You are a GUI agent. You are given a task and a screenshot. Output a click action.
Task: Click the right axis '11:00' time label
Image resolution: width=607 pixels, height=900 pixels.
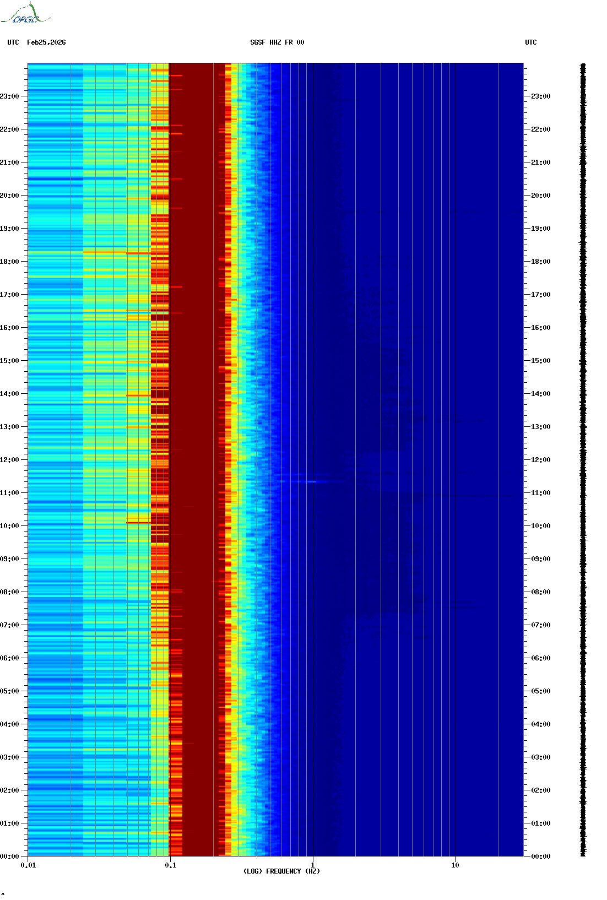(541, 493)
